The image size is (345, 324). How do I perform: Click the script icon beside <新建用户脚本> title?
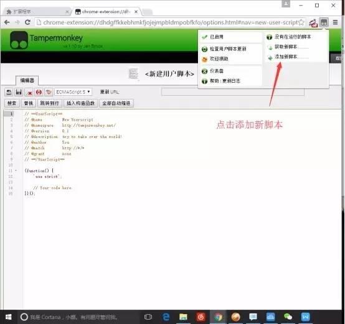tap(133, 74)
